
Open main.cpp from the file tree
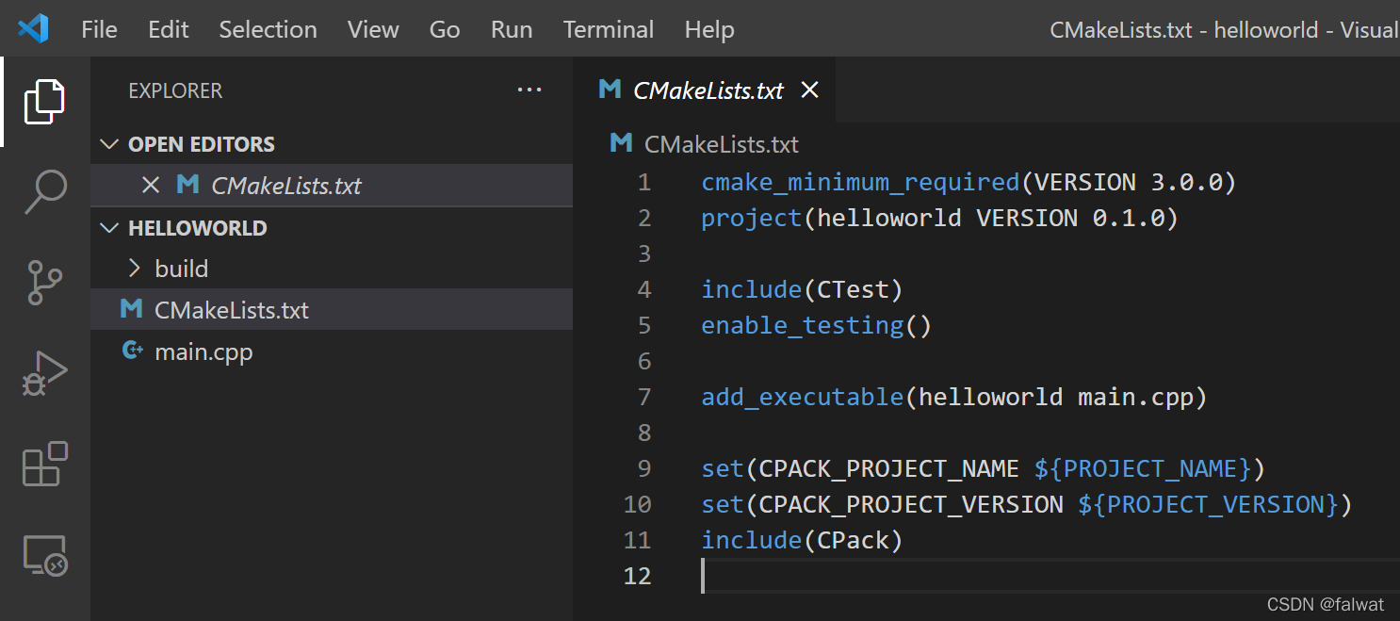pyautogui.click(x=203, y=351)
